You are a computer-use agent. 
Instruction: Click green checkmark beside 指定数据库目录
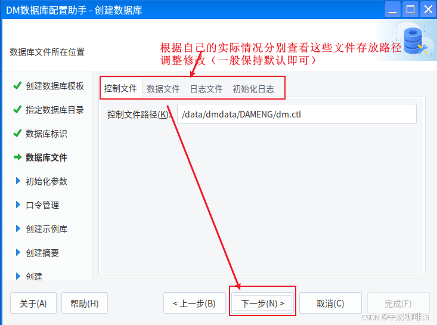[17, 109]
